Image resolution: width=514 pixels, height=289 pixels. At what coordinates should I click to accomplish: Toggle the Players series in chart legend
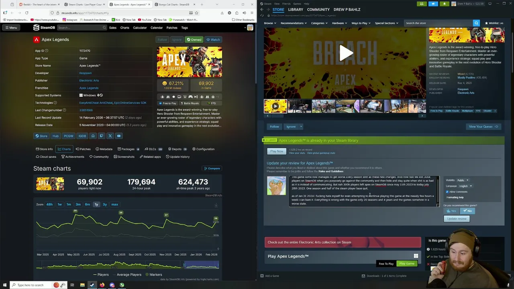click(100, 275)
